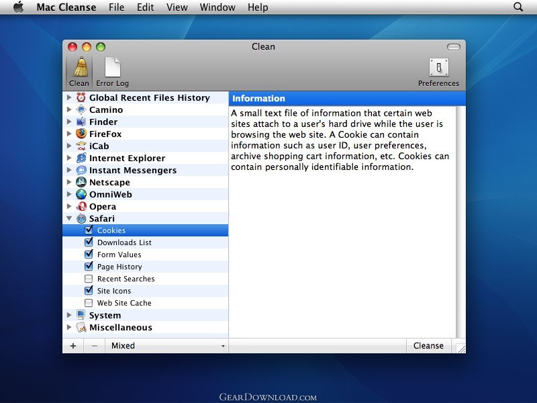Screen dimensions: 537x403
Task: Select the Recent Searches row
Action: 146,279
